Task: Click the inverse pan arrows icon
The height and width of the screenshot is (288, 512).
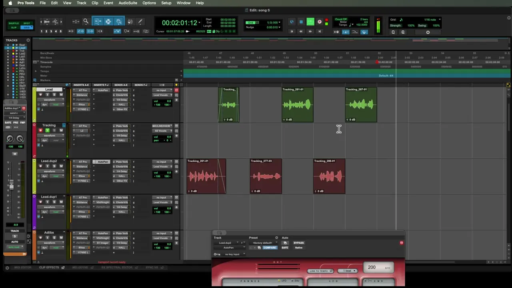Action: coord(16,128)
